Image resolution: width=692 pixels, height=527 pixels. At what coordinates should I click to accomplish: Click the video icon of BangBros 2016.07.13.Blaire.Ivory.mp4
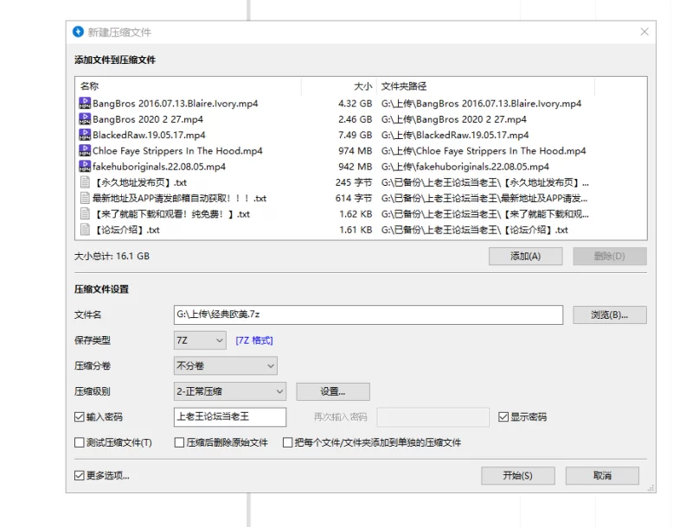pyautogui.click(x=85, y=103)
